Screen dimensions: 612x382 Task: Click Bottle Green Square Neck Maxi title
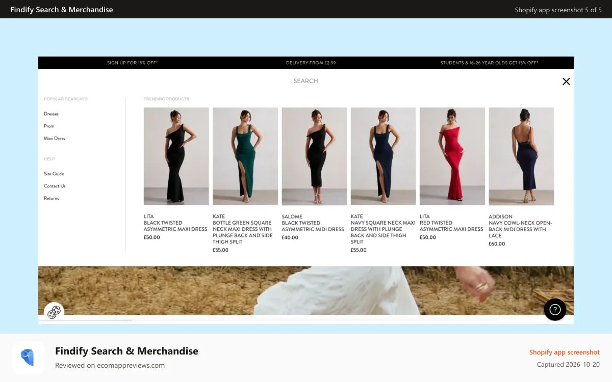tap(243, 232)
